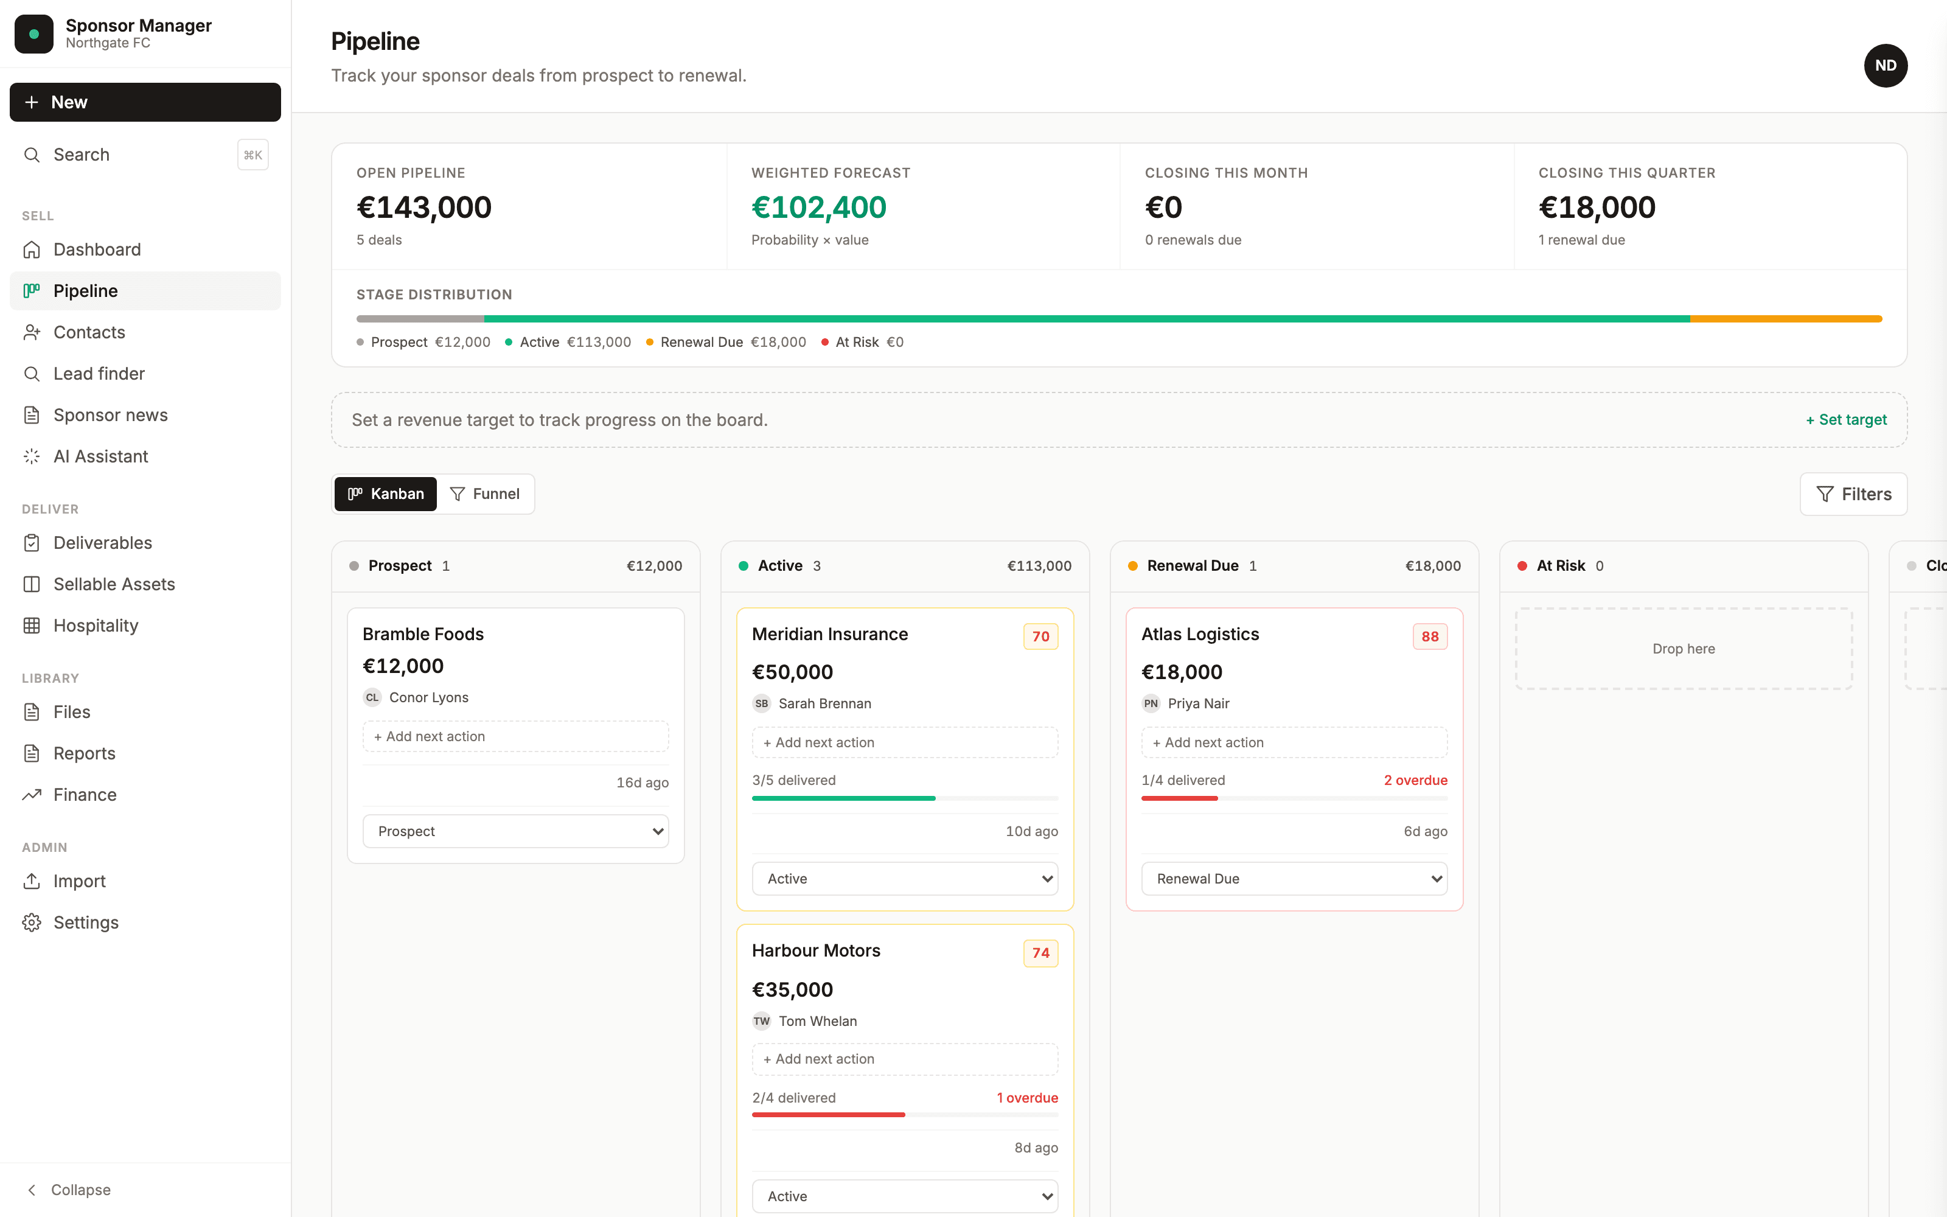The height and width of the screenshot is (1217, 1947).
Task: Click Atlas Logistics score badge 88
Action: 1430,636
